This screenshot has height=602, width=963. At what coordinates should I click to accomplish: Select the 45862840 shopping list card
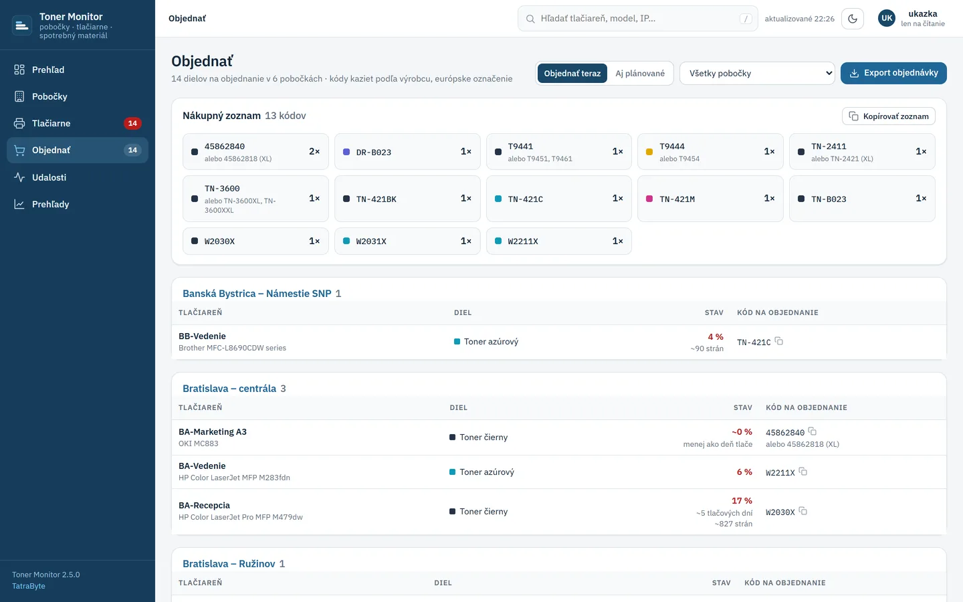pyautogui.click(x=255, y=152)
